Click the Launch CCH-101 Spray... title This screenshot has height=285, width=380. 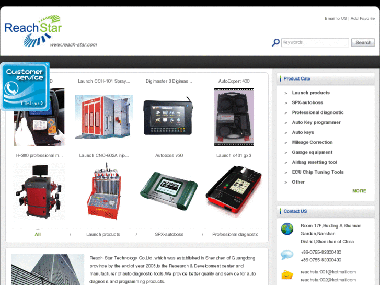coord(104,81)
